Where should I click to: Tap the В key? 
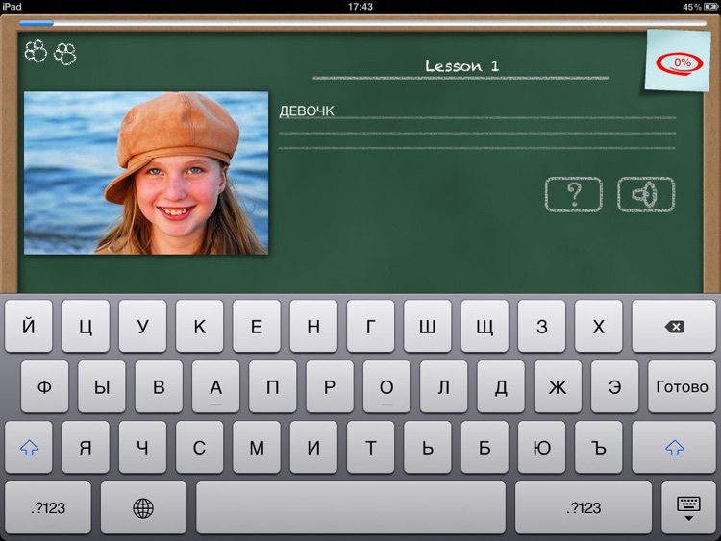(x=159, y=386)
